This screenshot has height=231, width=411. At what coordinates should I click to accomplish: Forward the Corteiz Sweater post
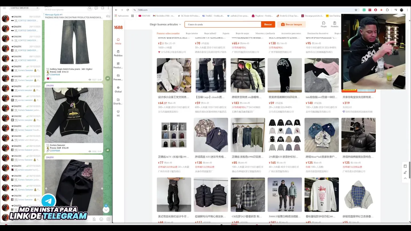click(108, 150)
